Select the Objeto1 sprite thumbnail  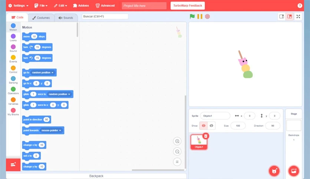tap(199, 142)
